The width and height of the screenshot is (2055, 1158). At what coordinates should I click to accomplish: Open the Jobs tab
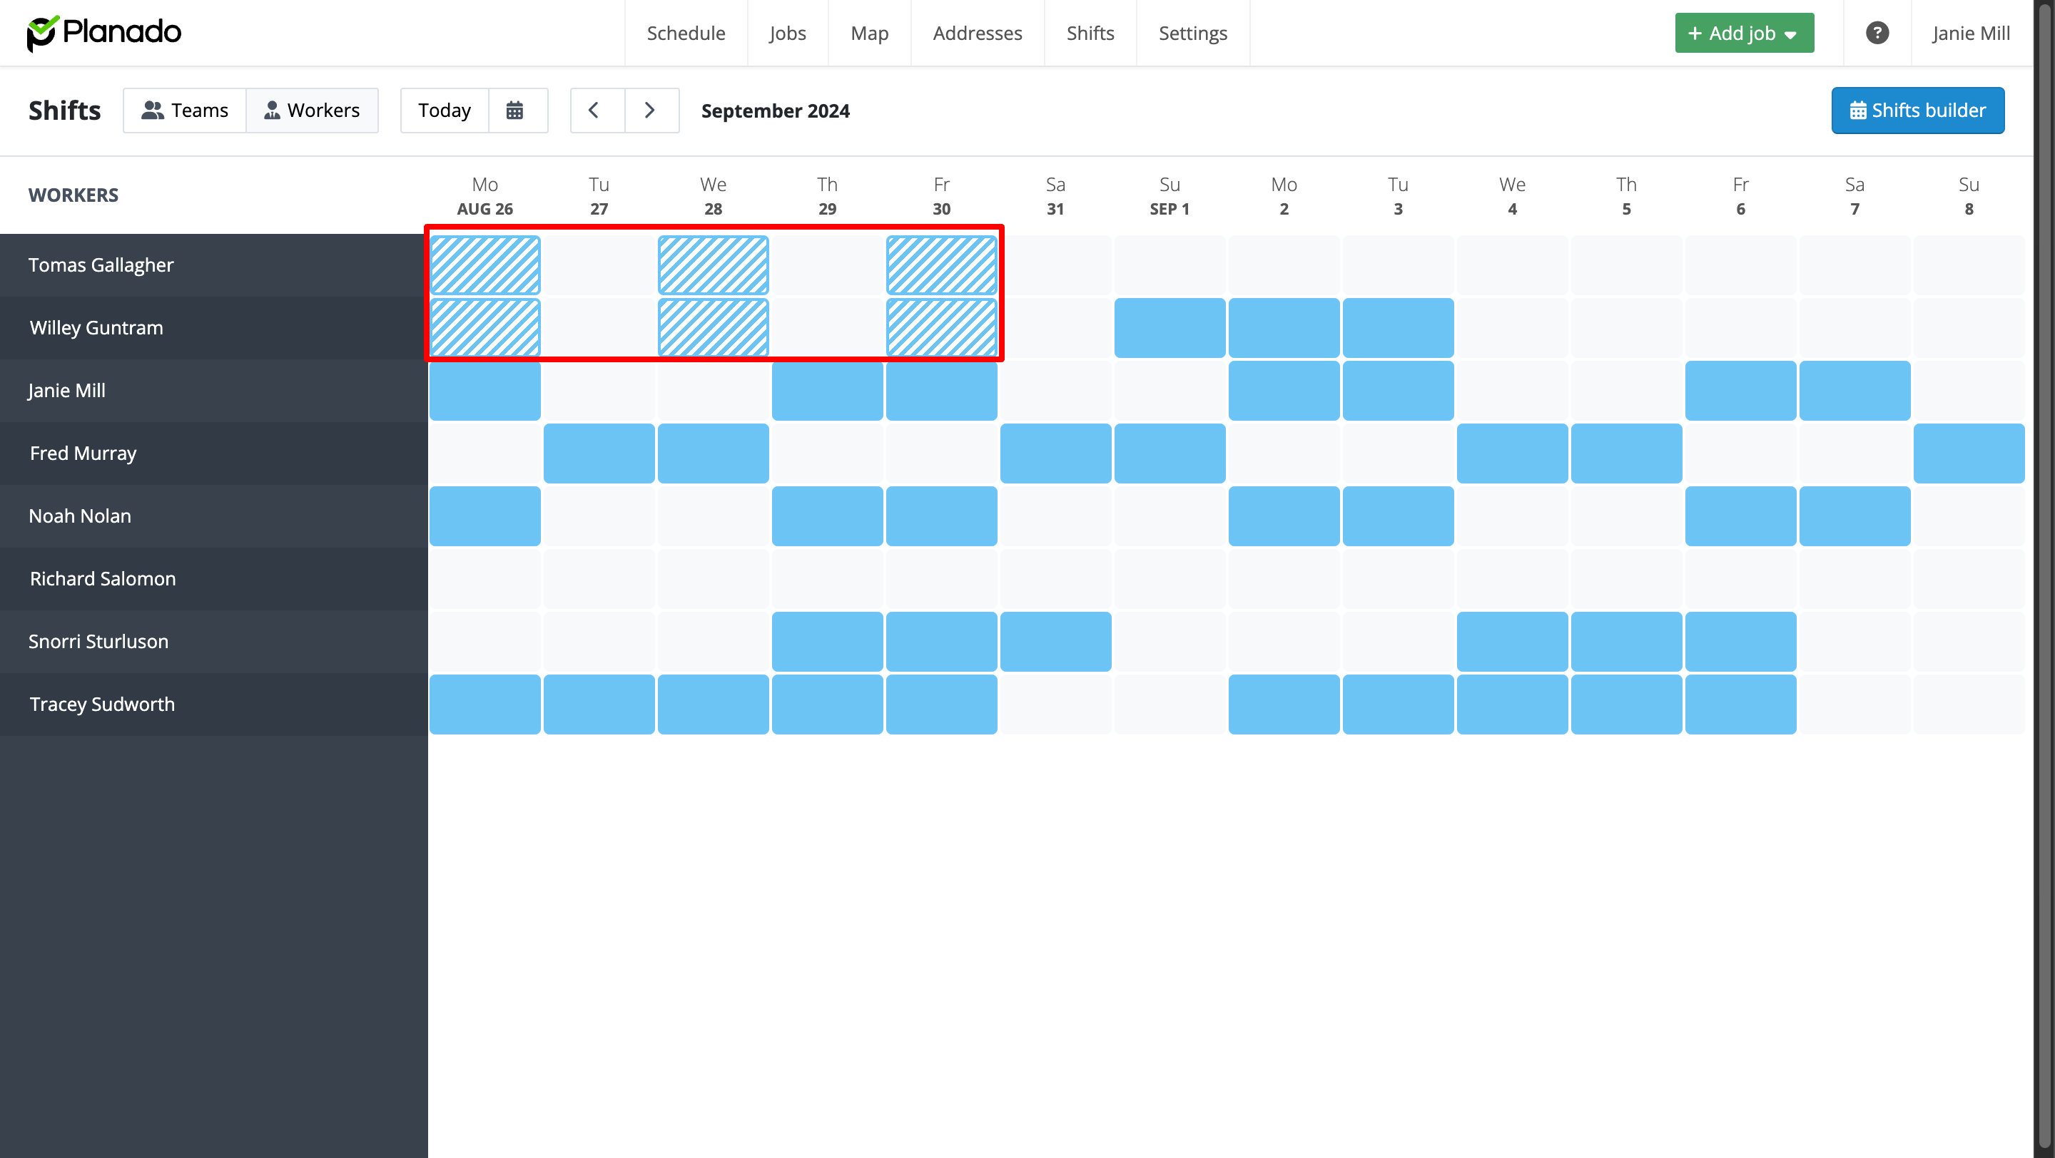(786, 33)
